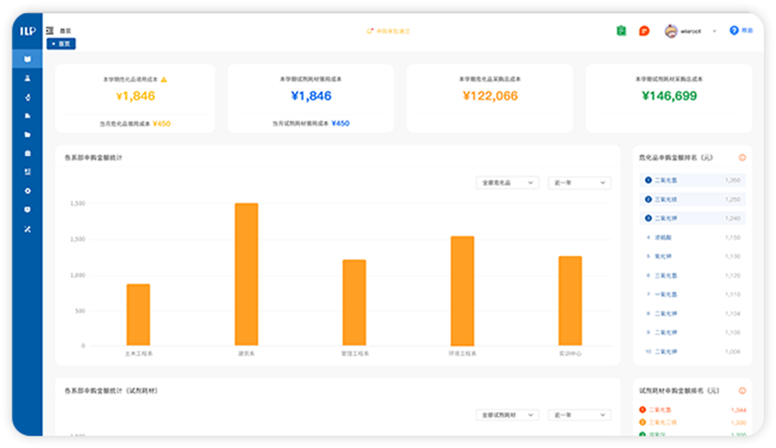Click the 各系部申购金额统计 chart title
776x448 pixels.
point(93,158)
